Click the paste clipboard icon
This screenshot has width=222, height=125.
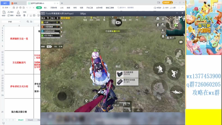(4, 12)
